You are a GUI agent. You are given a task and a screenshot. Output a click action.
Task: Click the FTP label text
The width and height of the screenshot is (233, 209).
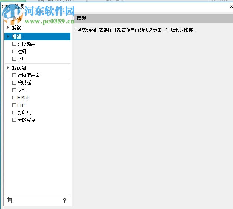click(x=21, y=105)
